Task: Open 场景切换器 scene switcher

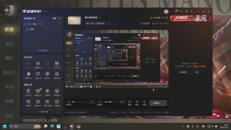Action: click(x=47, y=103)
